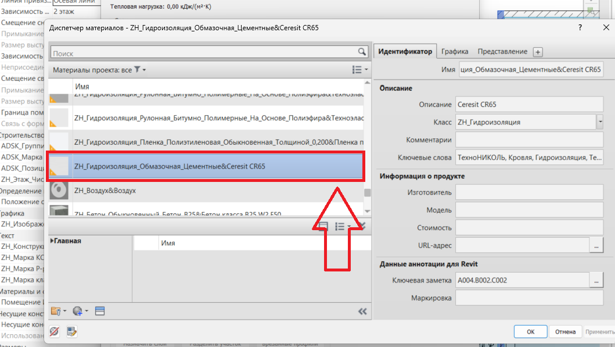This screenshot has width=615, height=347.
Task: Switch to the Представление tab
Action: [502, 51]
